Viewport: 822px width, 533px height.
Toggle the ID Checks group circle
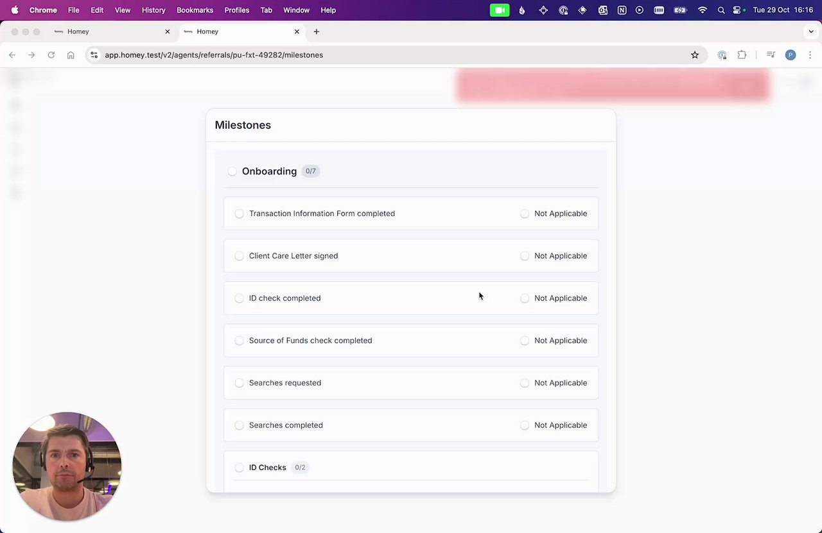click(240, 468)
